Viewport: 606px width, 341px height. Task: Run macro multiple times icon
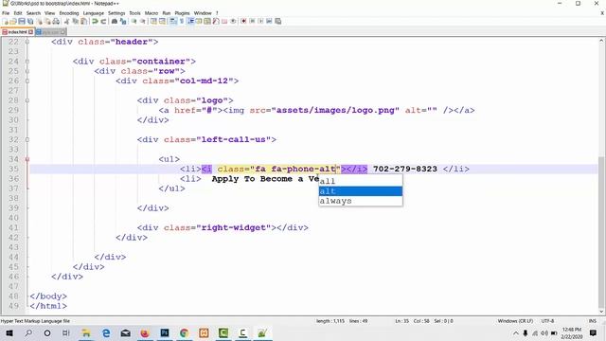click(269, 21)
